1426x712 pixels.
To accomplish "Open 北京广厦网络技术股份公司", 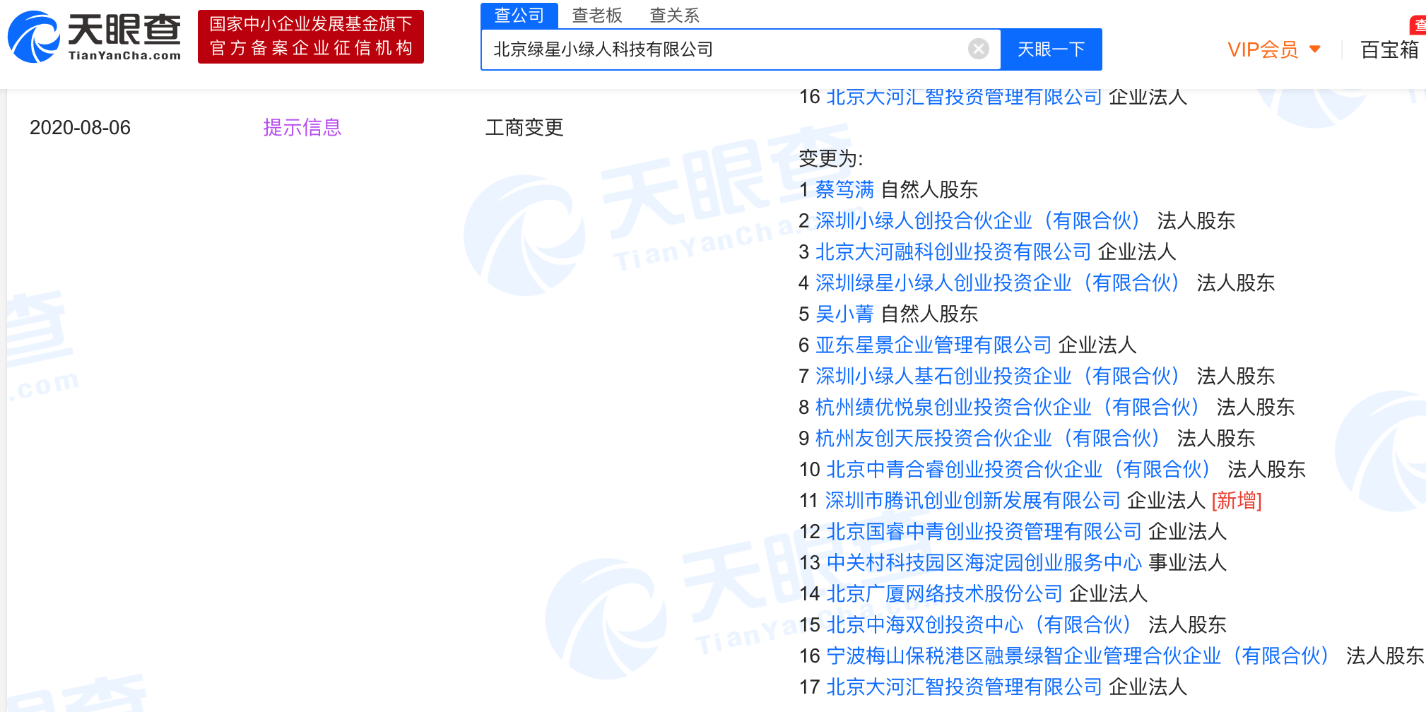I will 945,593.
